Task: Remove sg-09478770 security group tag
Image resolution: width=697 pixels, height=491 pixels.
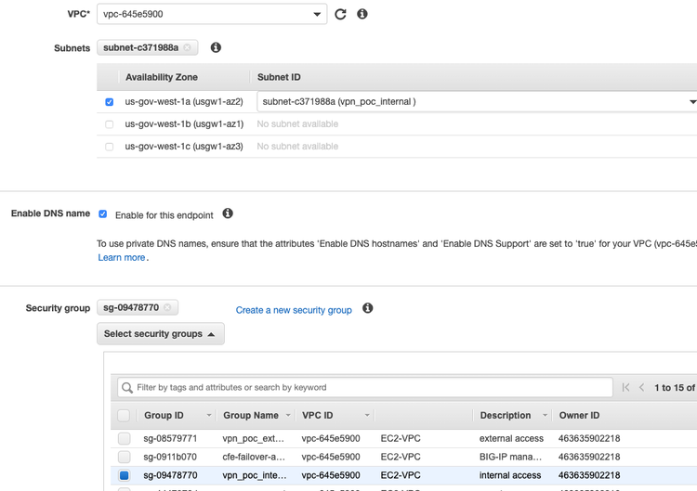Action: (168, 308)
